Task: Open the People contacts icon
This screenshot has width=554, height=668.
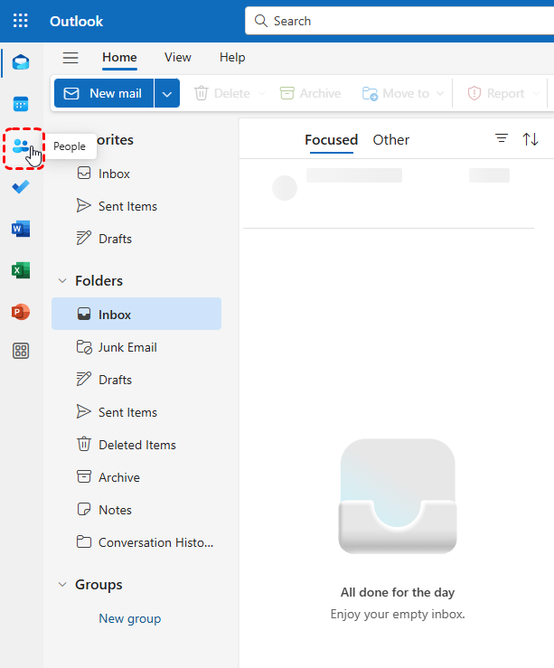Action: [x=21, y=146]
